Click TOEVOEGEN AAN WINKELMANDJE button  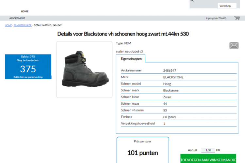tap(208, 159)
